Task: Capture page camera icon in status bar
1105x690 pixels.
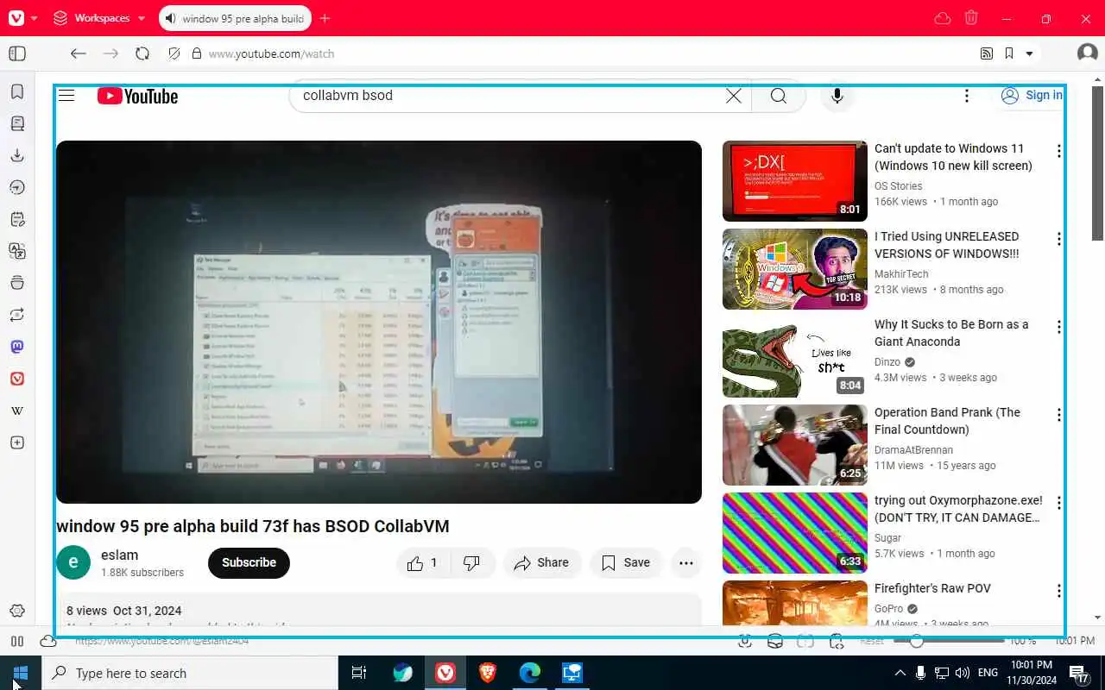Action: pyautogui.click(x=745, y=641)
